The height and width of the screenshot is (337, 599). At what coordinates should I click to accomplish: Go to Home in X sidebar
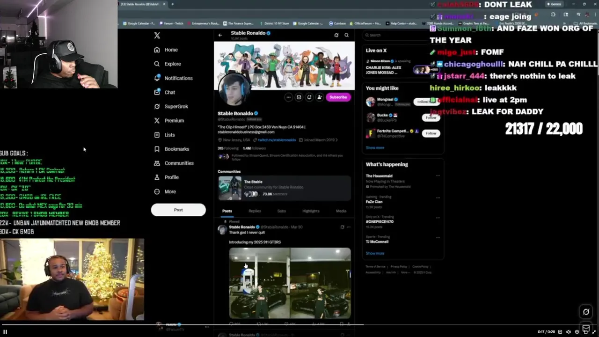pyautogui.click(x=166, y=50)
